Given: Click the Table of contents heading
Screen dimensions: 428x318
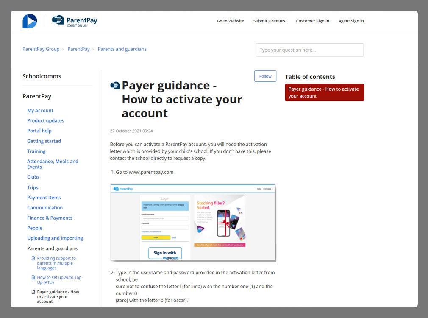Looking at the screenshot, I should [310, 77].
